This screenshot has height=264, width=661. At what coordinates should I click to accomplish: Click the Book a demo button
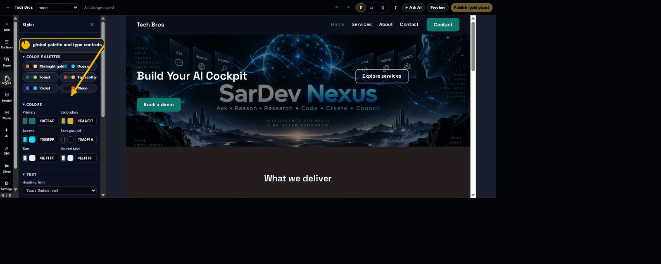159,105
